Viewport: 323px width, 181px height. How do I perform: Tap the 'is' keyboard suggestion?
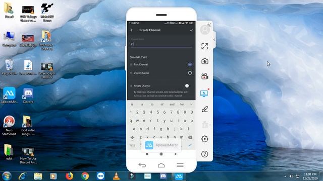[132, 104]
